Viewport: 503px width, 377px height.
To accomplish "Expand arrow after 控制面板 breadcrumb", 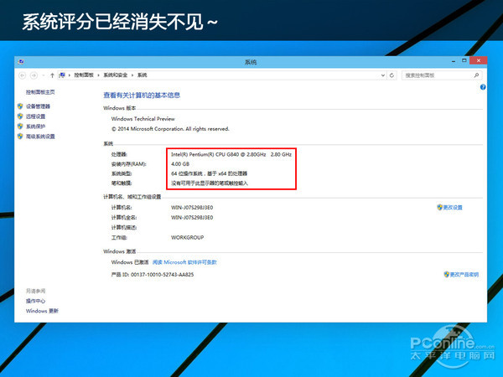I will (x=98, y=75).
